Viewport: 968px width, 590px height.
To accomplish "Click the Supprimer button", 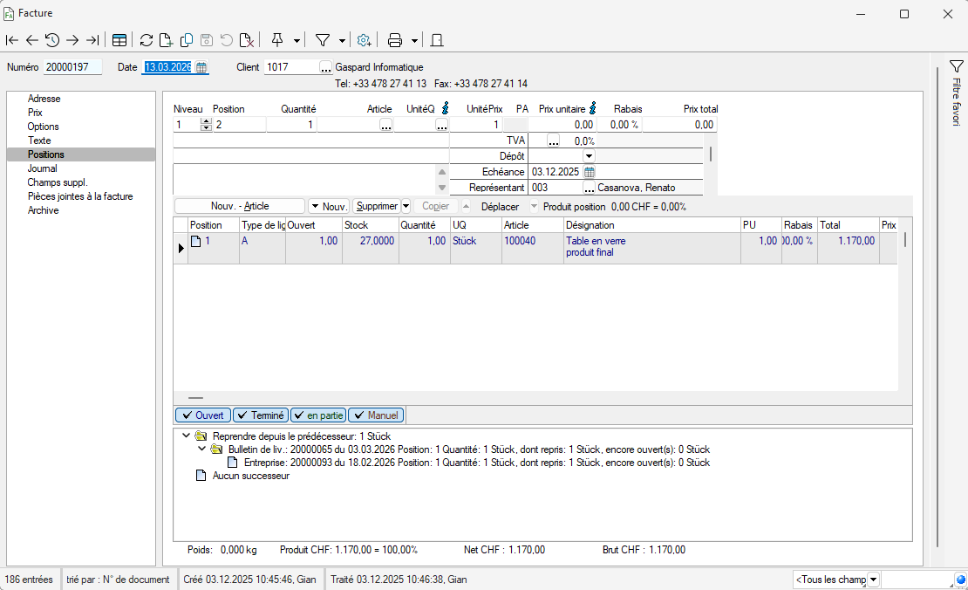I will point(377,207).
